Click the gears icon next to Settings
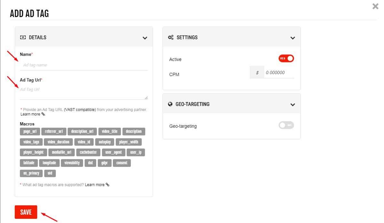This screenshot has width=384, height=223. point(171,37)
